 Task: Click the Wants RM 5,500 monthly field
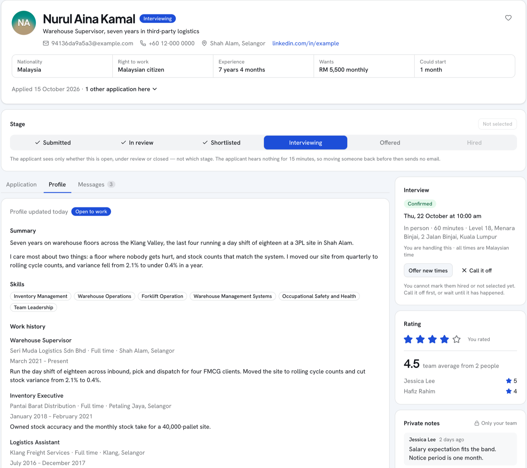tap(364, 66)
